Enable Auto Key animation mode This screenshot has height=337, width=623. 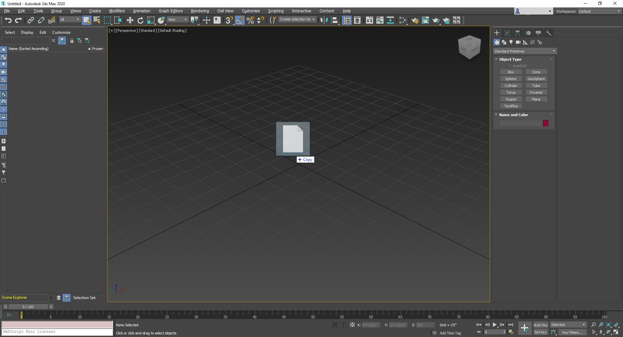[540, 325]
